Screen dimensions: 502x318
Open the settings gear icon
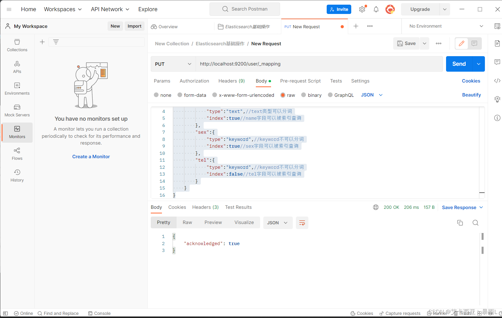pos(362,9)
